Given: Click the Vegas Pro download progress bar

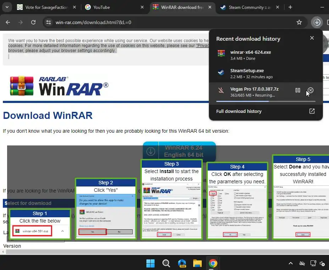Looking at the screenshot, I should click(266, 101).
